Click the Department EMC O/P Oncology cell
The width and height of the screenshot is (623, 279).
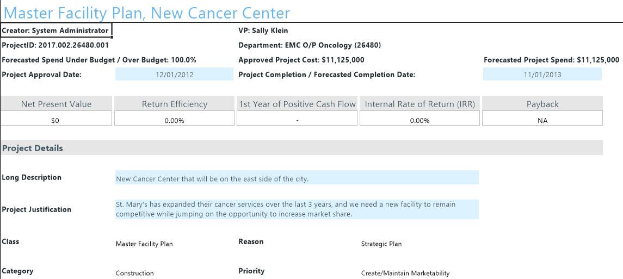click(x=310, y=46)
